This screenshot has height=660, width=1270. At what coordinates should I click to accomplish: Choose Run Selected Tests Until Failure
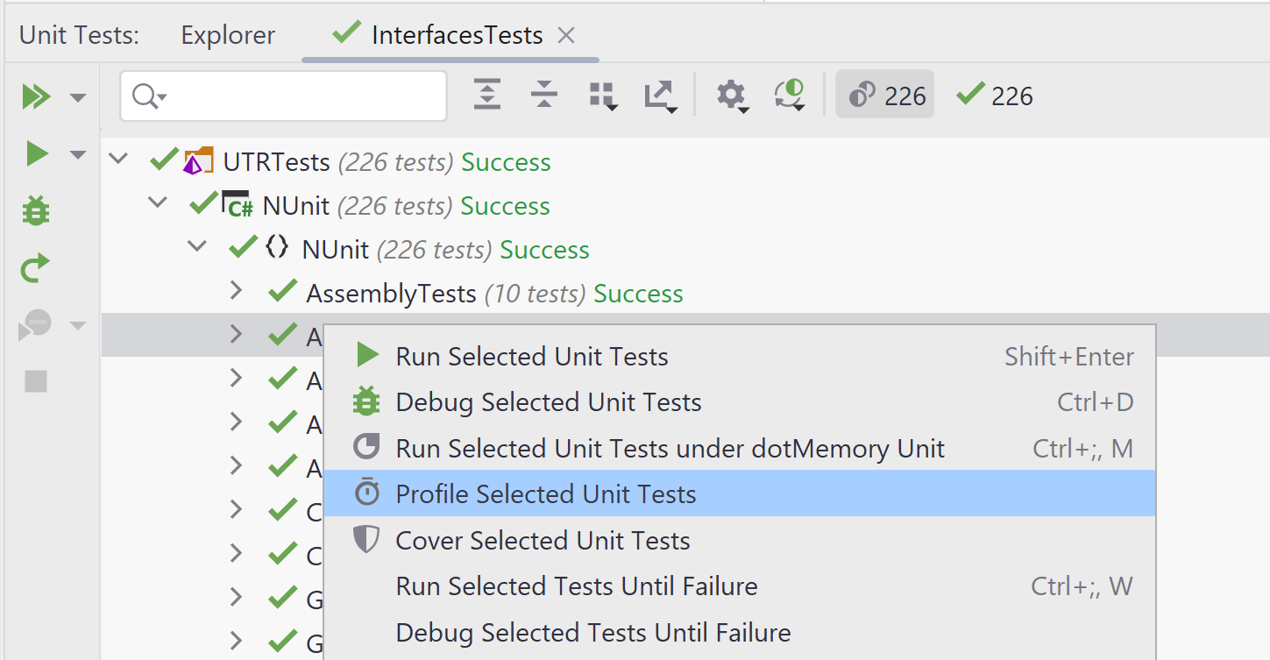[x=740, y=585]
